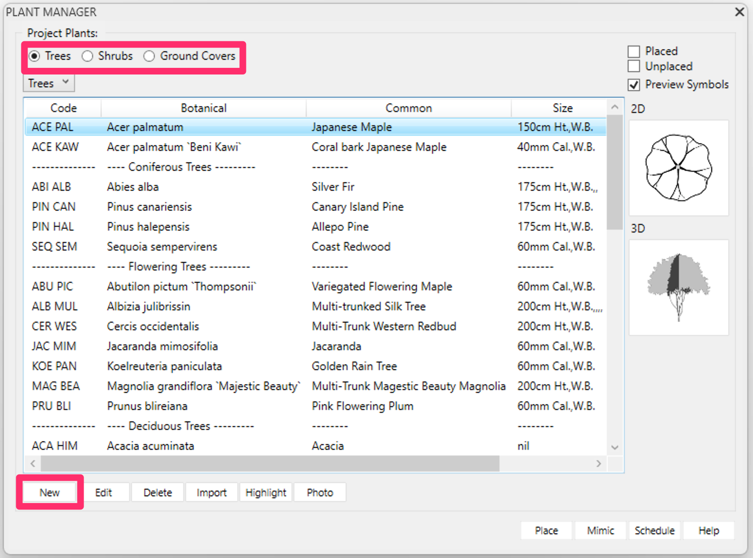Click the list scroll down arrow
753x558 pixels.
tap(615, 447)
